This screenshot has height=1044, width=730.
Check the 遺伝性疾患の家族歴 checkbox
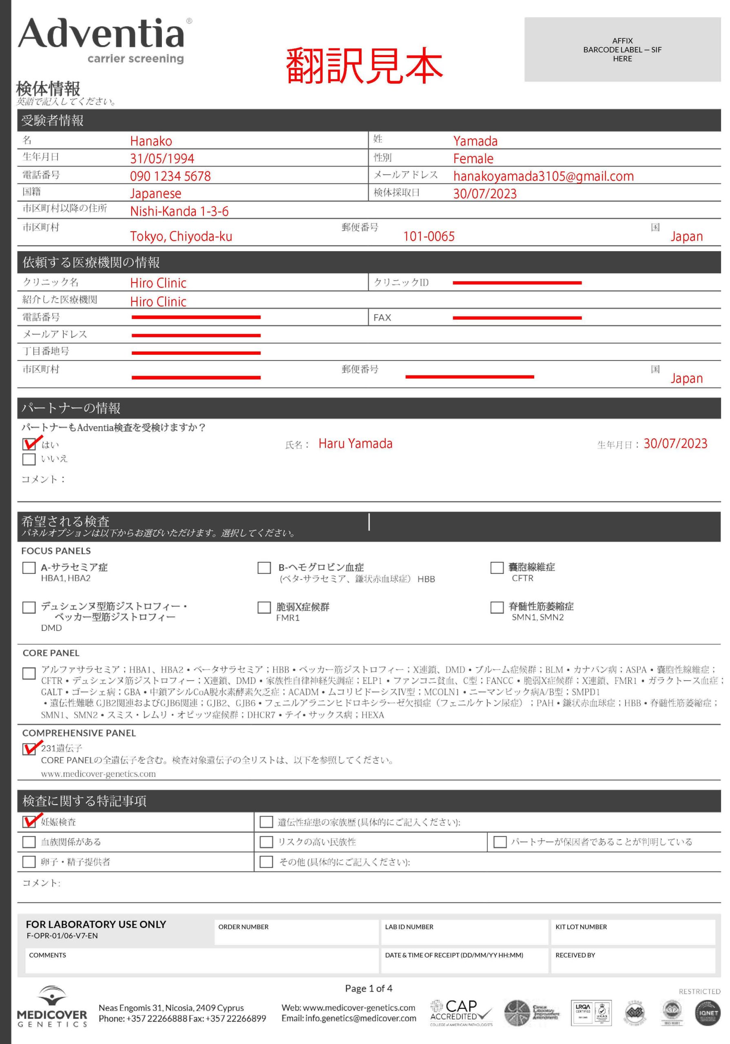click(x=266, y=822)
